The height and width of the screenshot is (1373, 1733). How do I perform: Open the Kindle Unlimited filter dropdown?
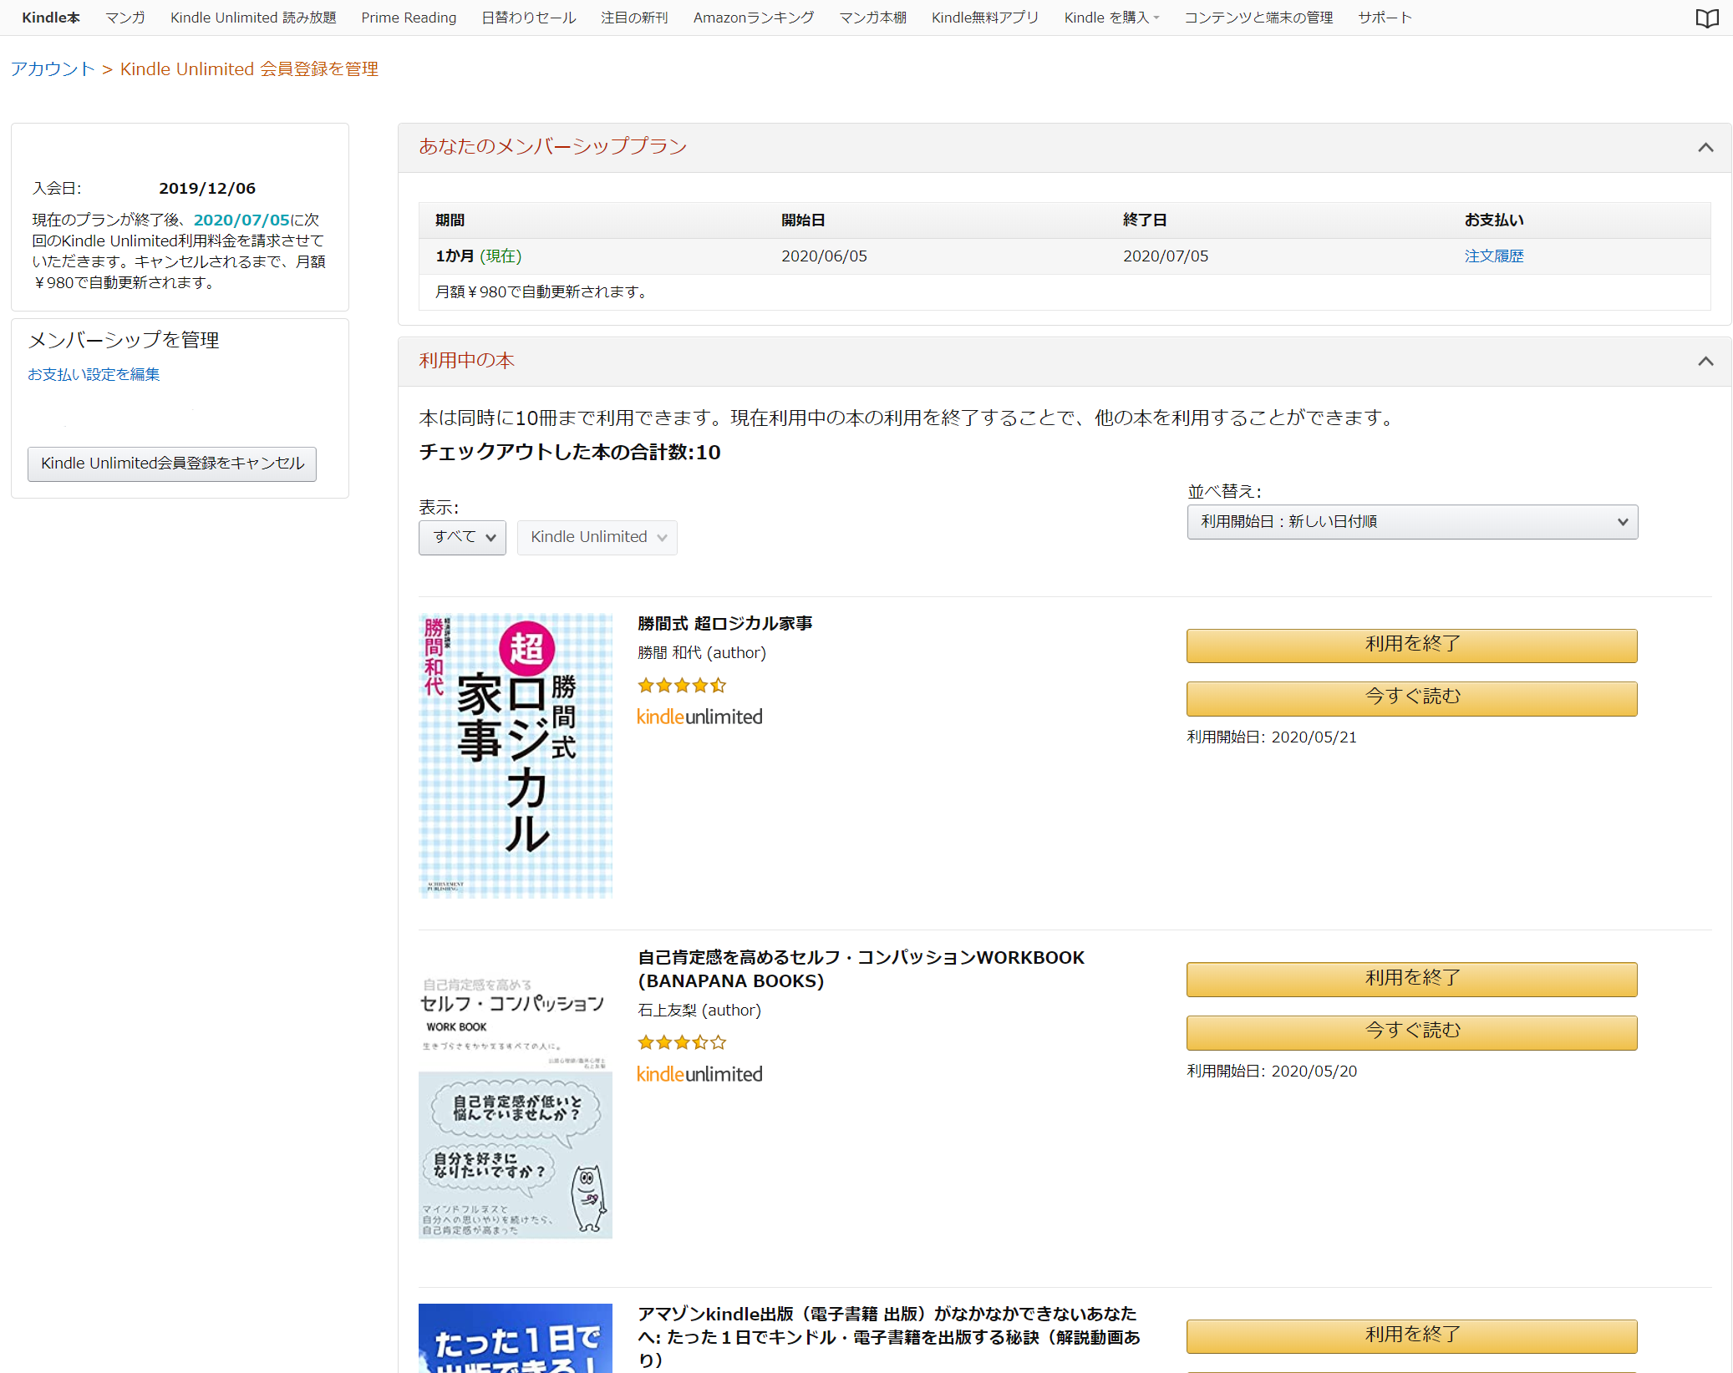click(x=597, y=537)
